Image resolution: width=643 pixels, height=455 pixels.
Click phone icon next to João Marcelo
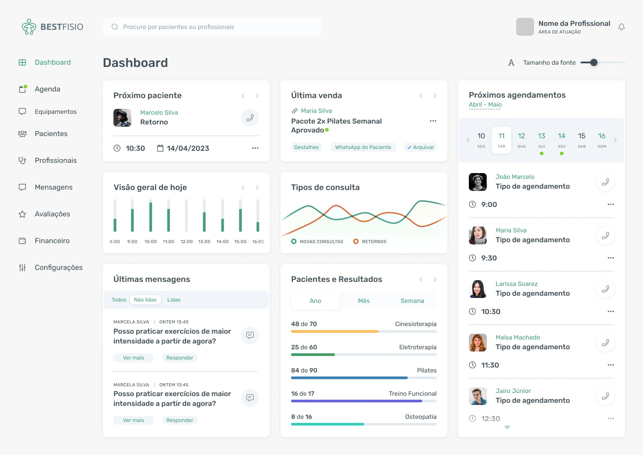click(605, 182)
